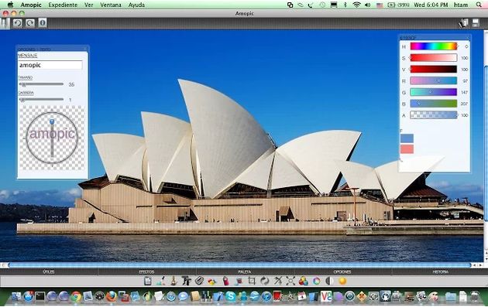Viewport: 488px width, 307px height.
Task: Select the crop tool in bottom toolbar
Action: point(252,281)
